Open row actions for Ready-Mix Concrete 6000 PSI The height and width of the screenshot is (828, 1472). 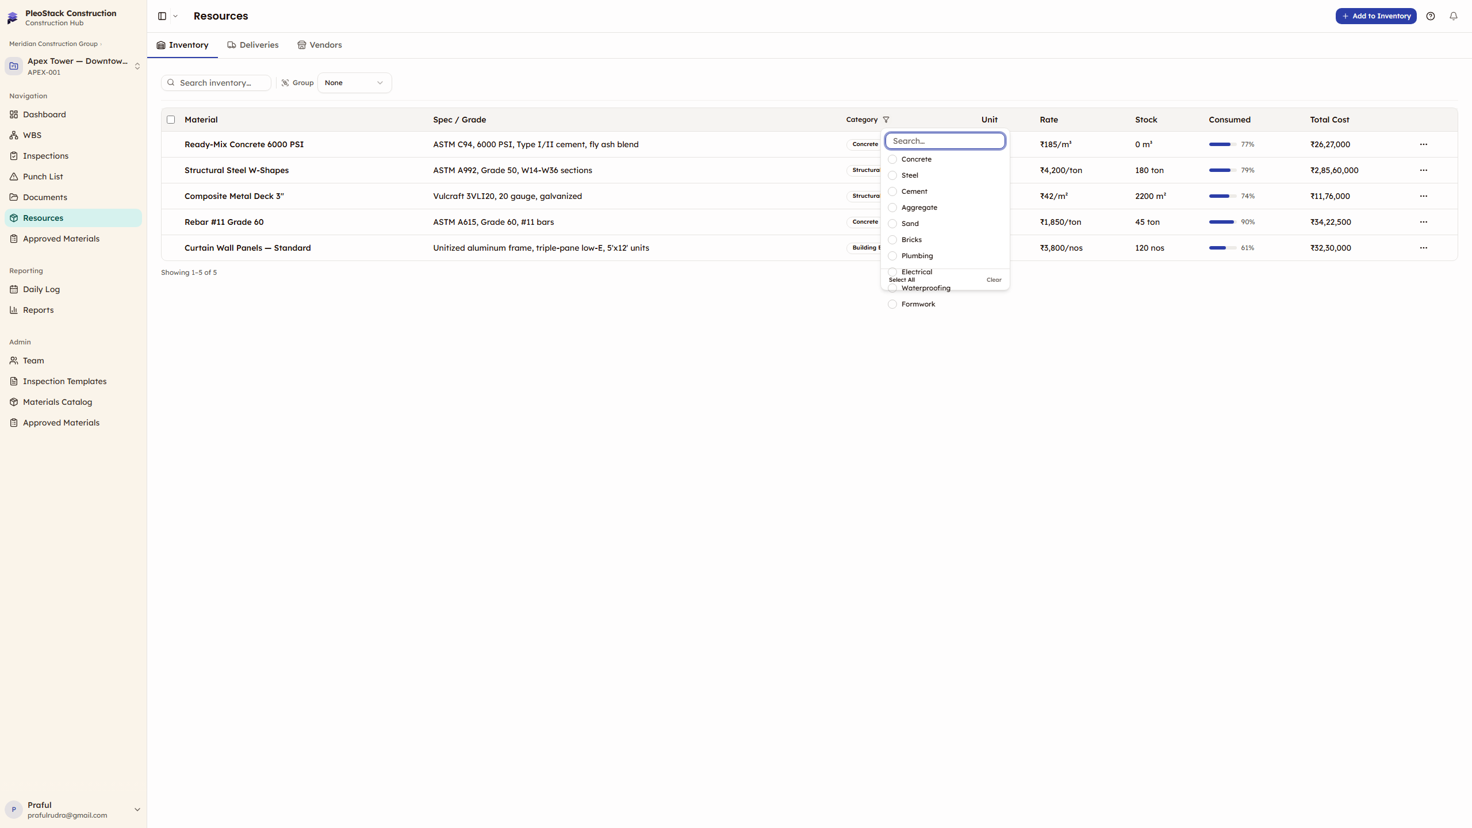pos(1424,144)
